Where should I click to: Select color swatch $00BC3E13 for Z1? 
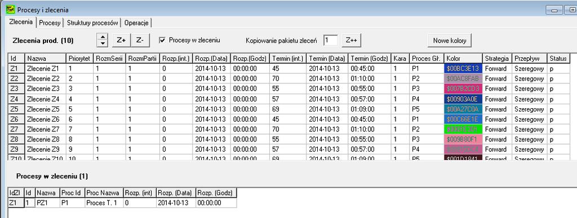[463, 68]
